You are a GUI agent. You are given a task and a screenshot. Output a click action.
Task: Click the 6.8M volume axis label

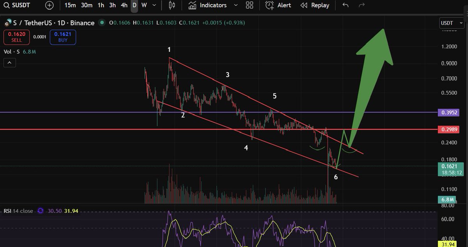tap(447, 200)
